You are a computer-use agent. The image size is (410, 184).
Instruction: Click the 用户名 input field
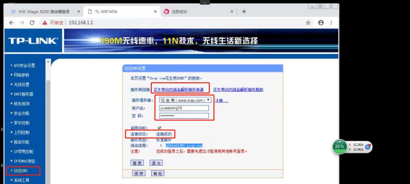[x=184, y=108]
